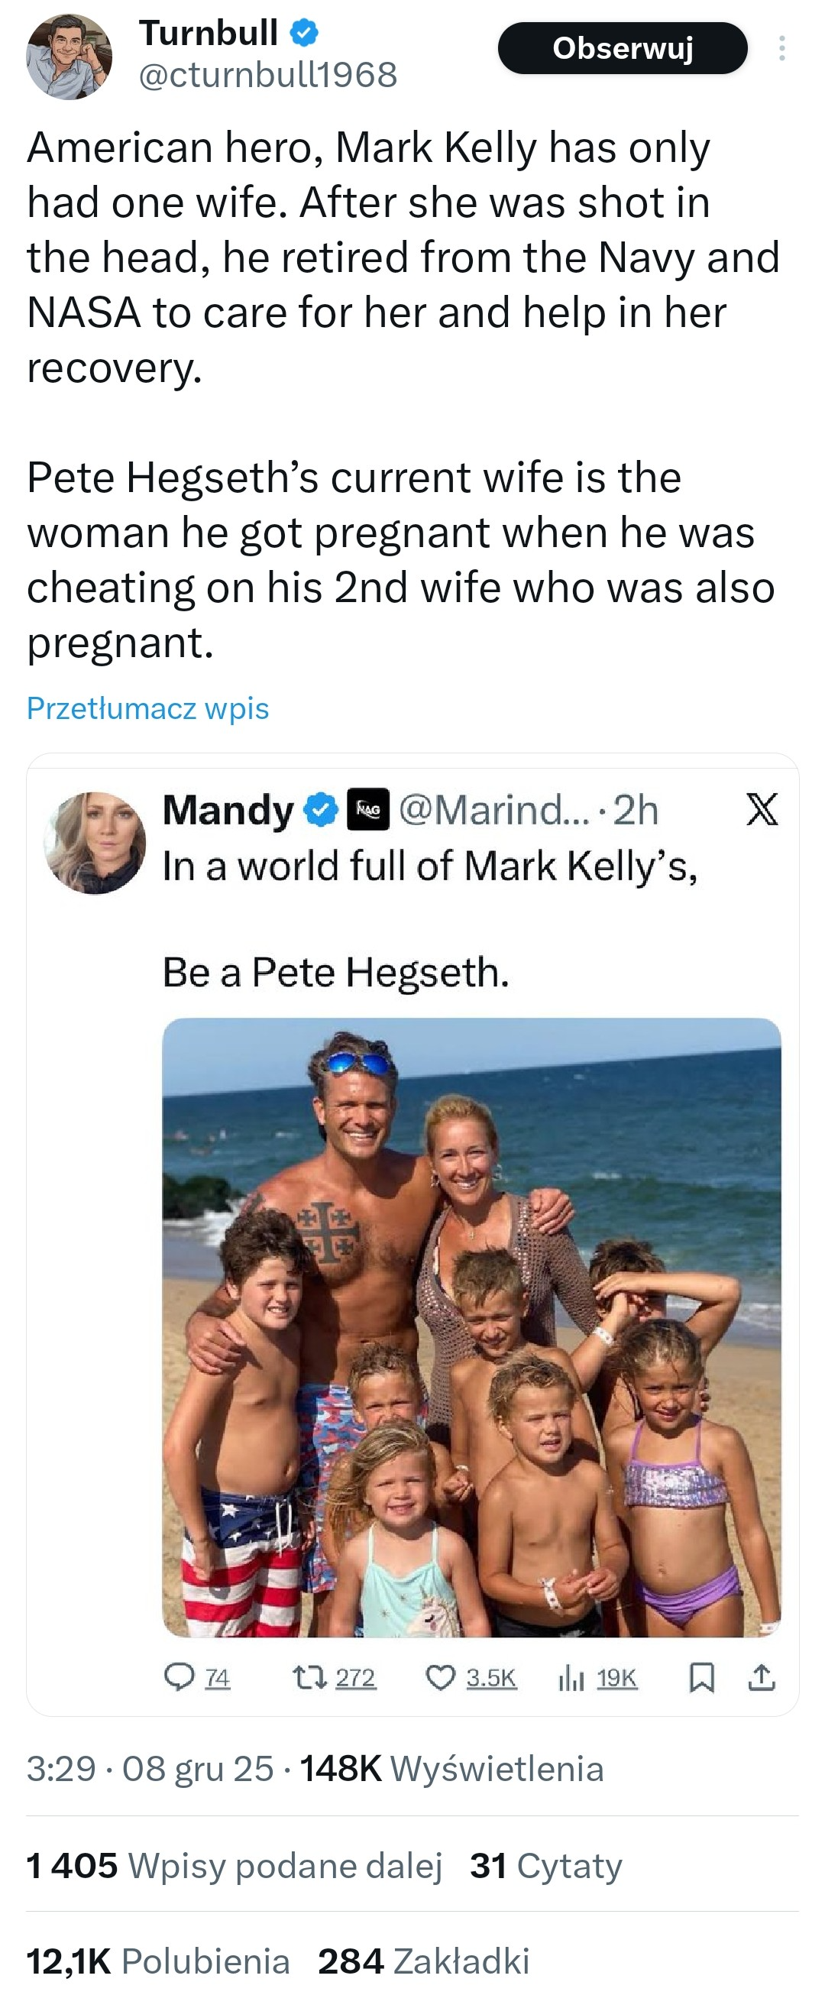
Task: Tap the Przetłumacz wpis translate link
Action: coord(148,708)
